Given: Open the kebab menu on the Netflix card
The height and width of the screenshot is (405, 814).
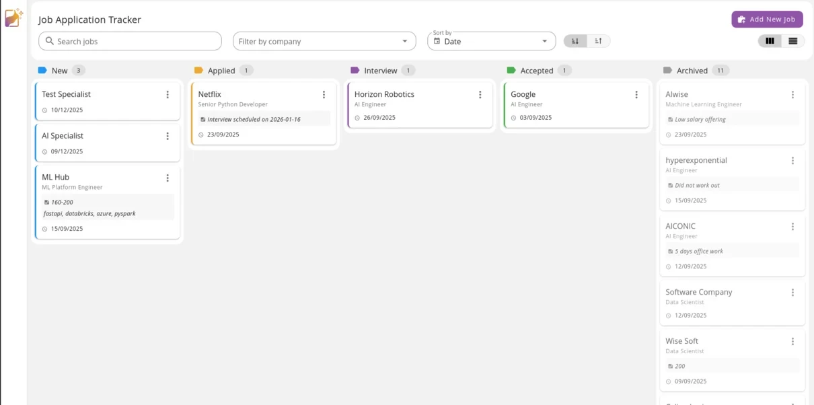Looking at the screenshot, I should point(324,94).
